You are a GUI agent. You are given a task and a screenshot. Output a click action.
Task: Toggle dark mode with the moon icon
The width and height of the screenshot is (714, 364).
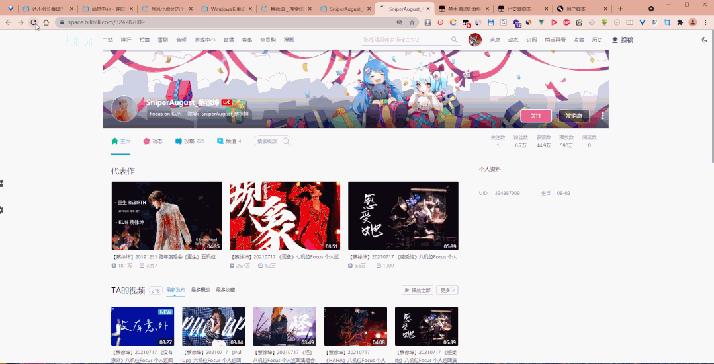705,40
